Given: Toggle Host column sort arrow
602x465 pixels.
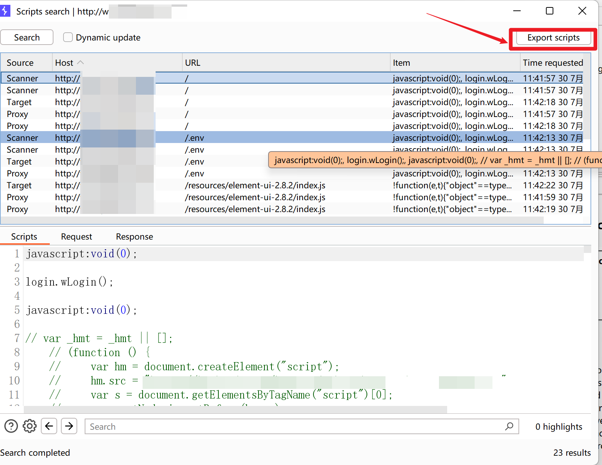Looking at the screenshot, I should point(81,63).
